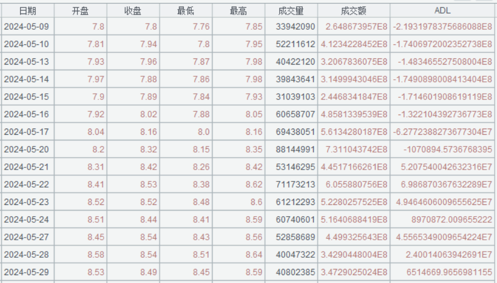497x283 pixels.
Task: Select date cell 2024-05-29
Action: click(26, 272)
